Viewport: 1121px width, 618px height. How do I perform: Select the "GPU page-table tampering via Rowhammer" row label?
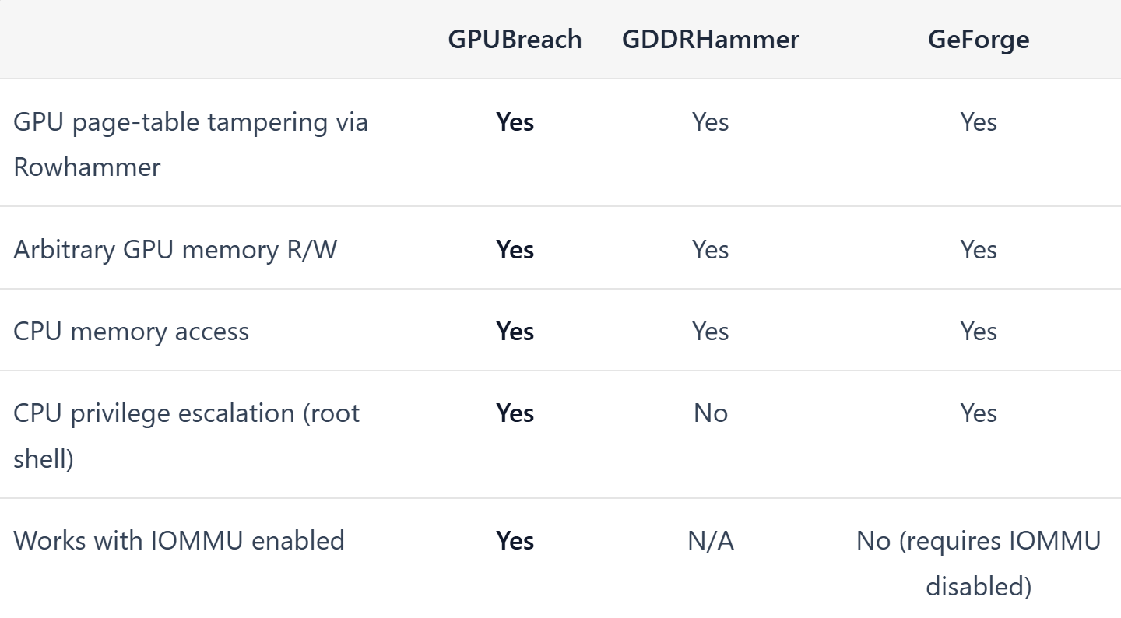coord(191,144)
